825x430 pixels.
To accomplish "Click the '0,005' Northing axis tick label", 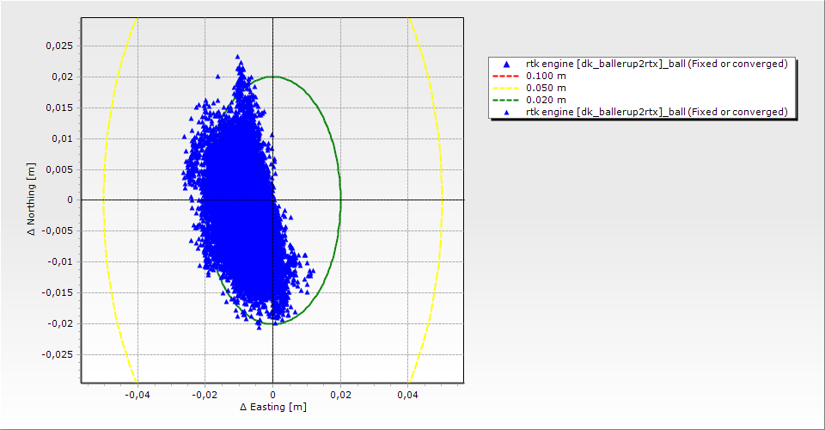I will tap(59, 169).
